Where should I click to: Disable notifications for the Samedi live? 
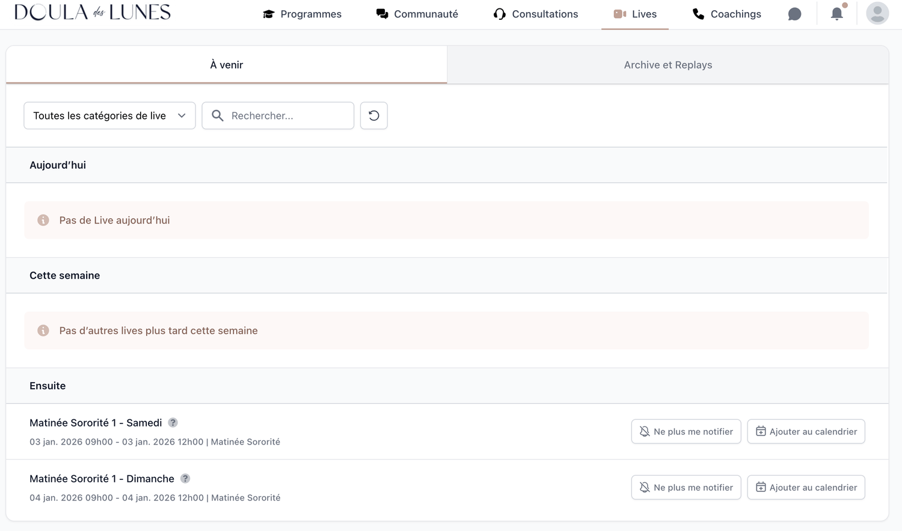(686, 431)
